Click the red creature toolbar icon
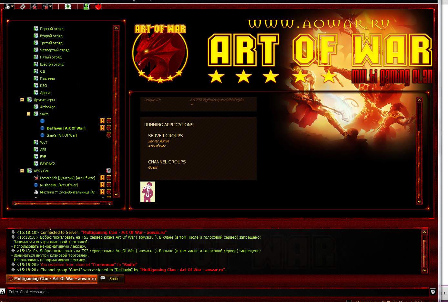448x302 pixels. pyautogui.click(x=98, y=6)
